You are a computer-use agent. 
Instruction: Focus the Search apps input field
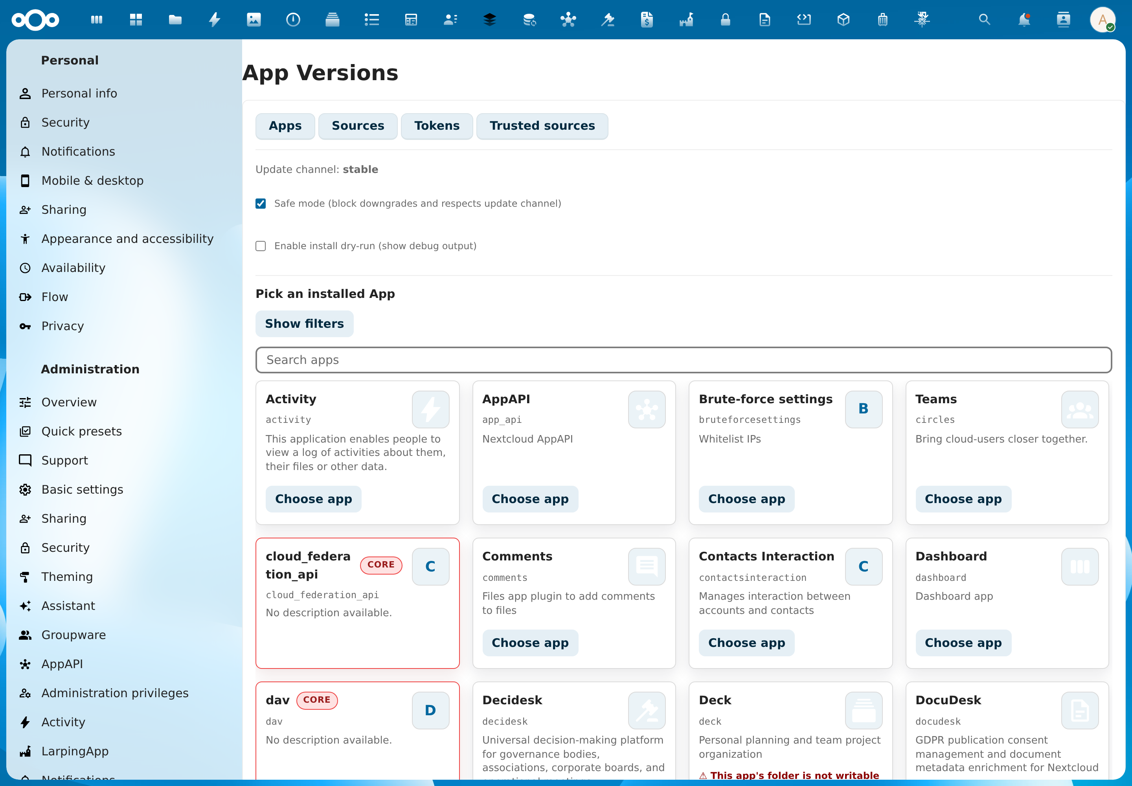[683, 360]
